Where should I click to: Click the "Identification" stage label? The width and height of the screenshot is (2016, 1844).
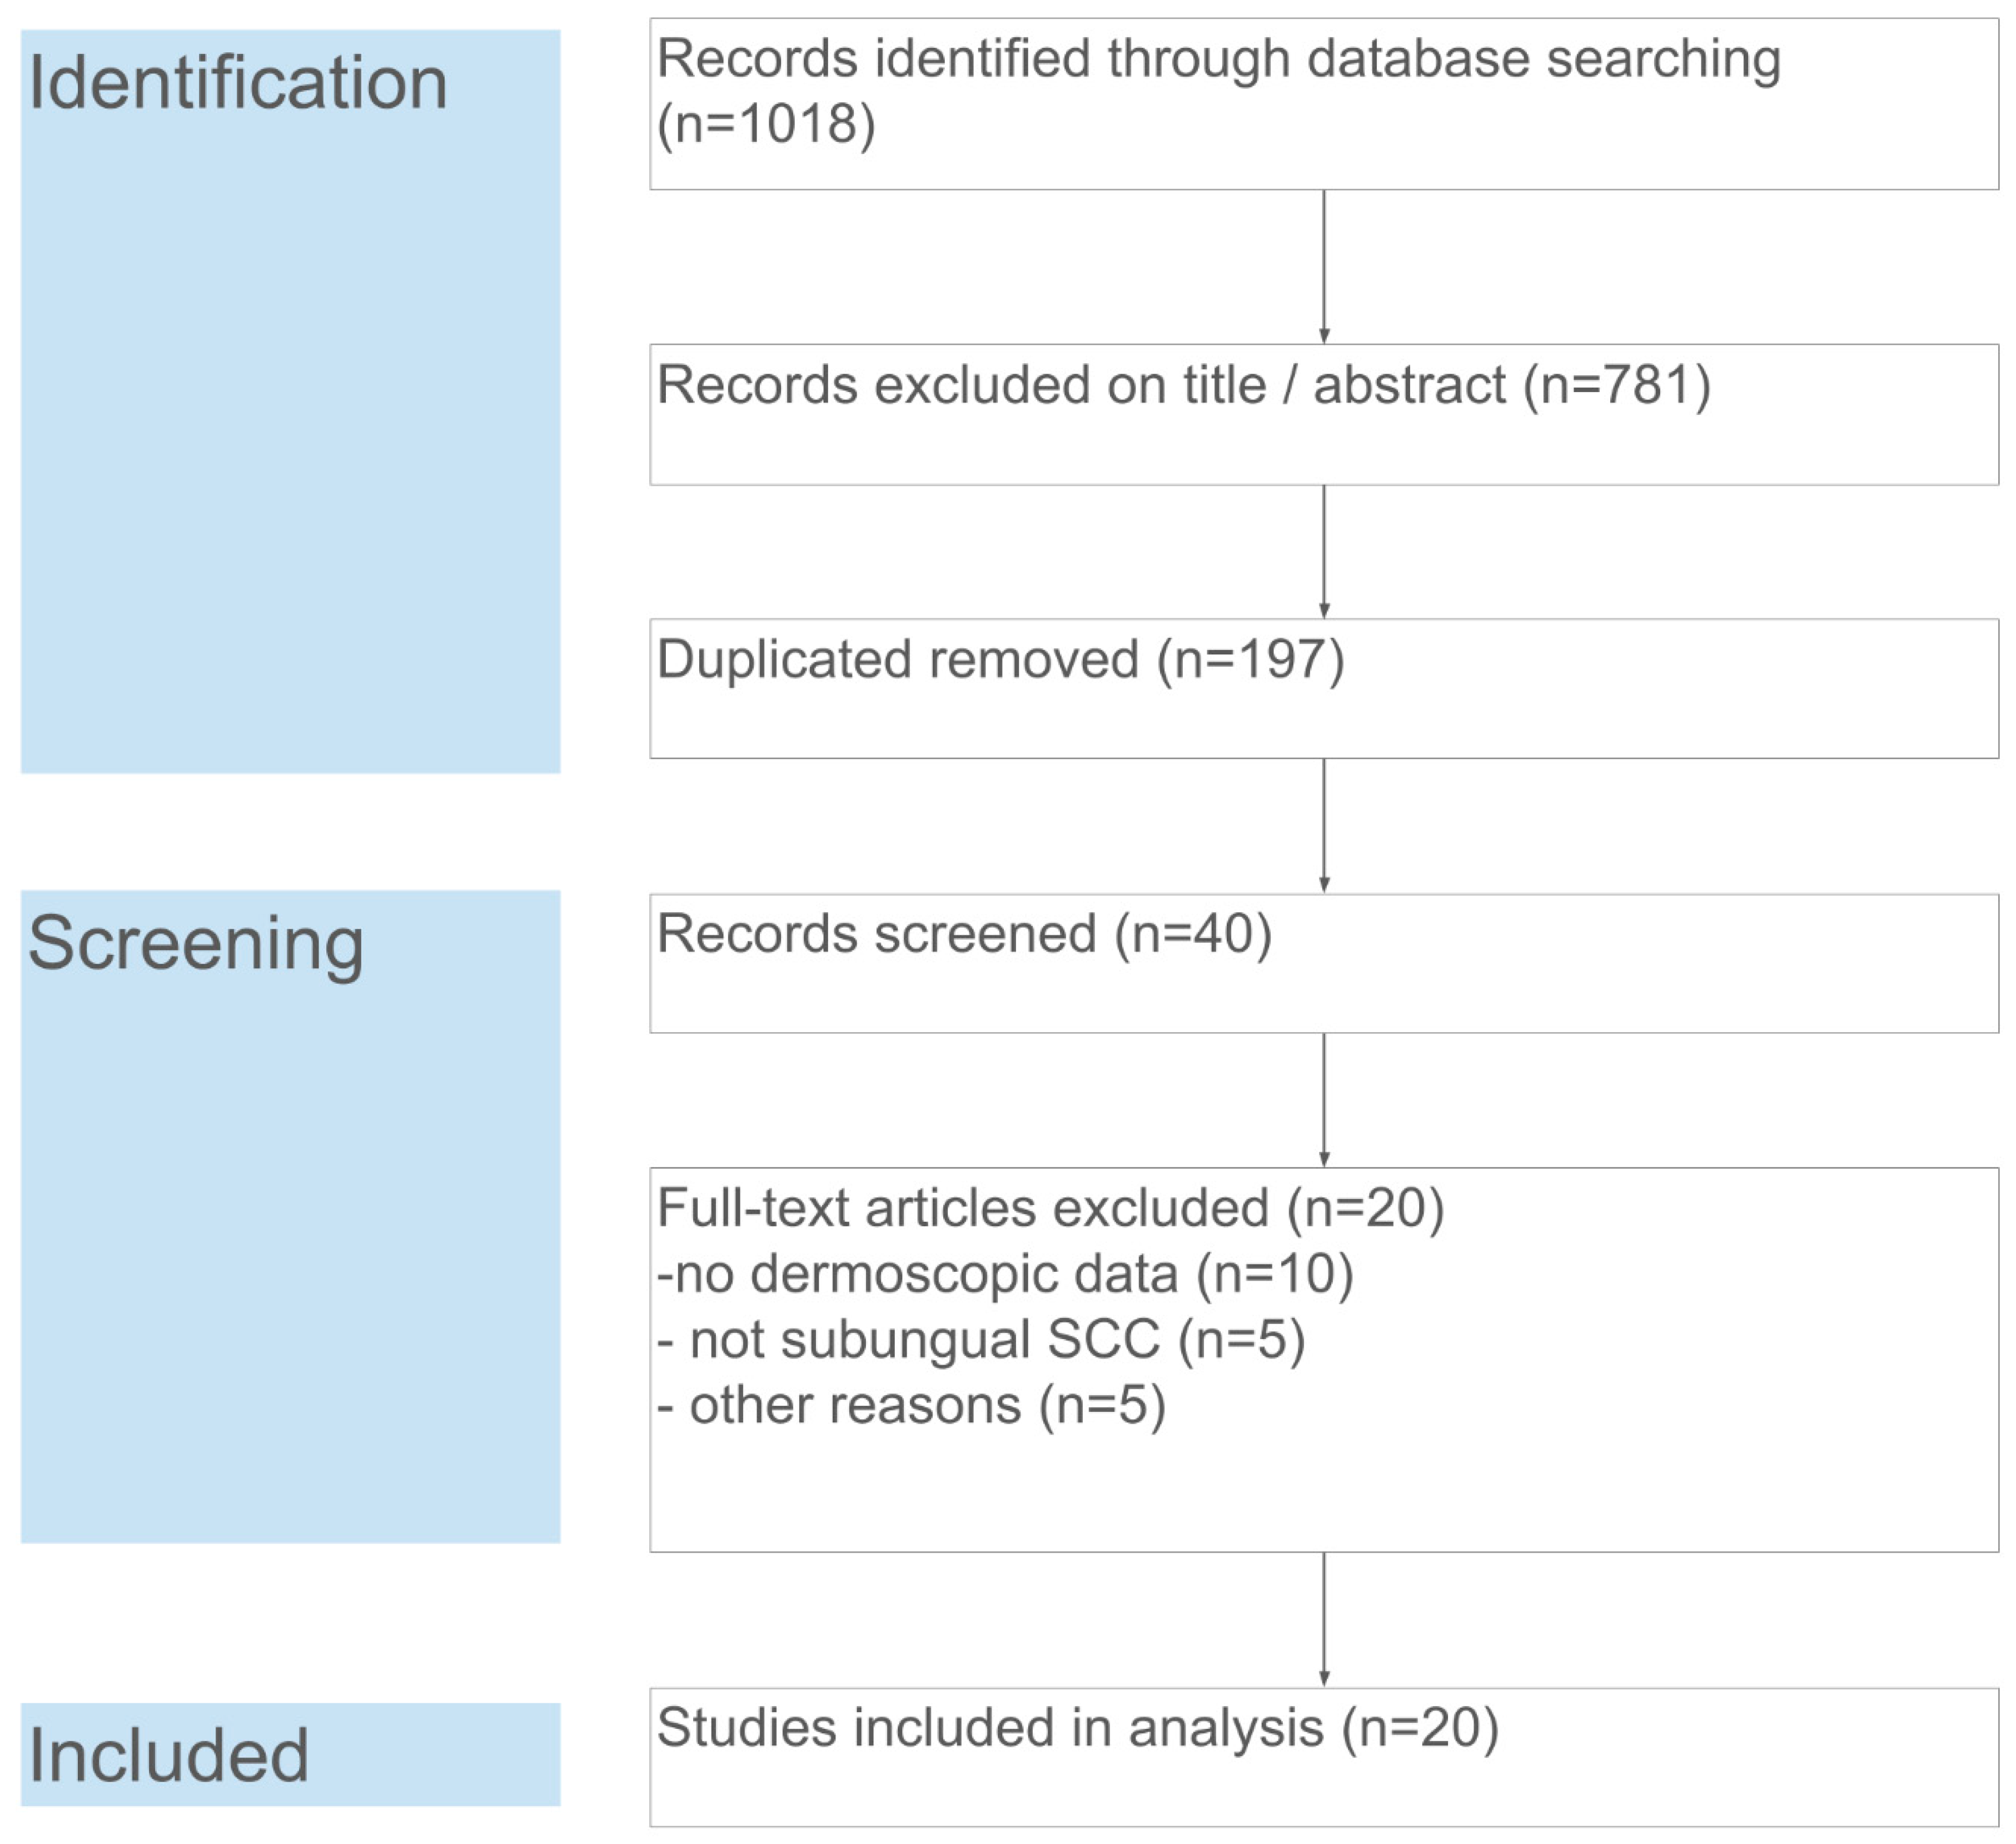[238, 83]
